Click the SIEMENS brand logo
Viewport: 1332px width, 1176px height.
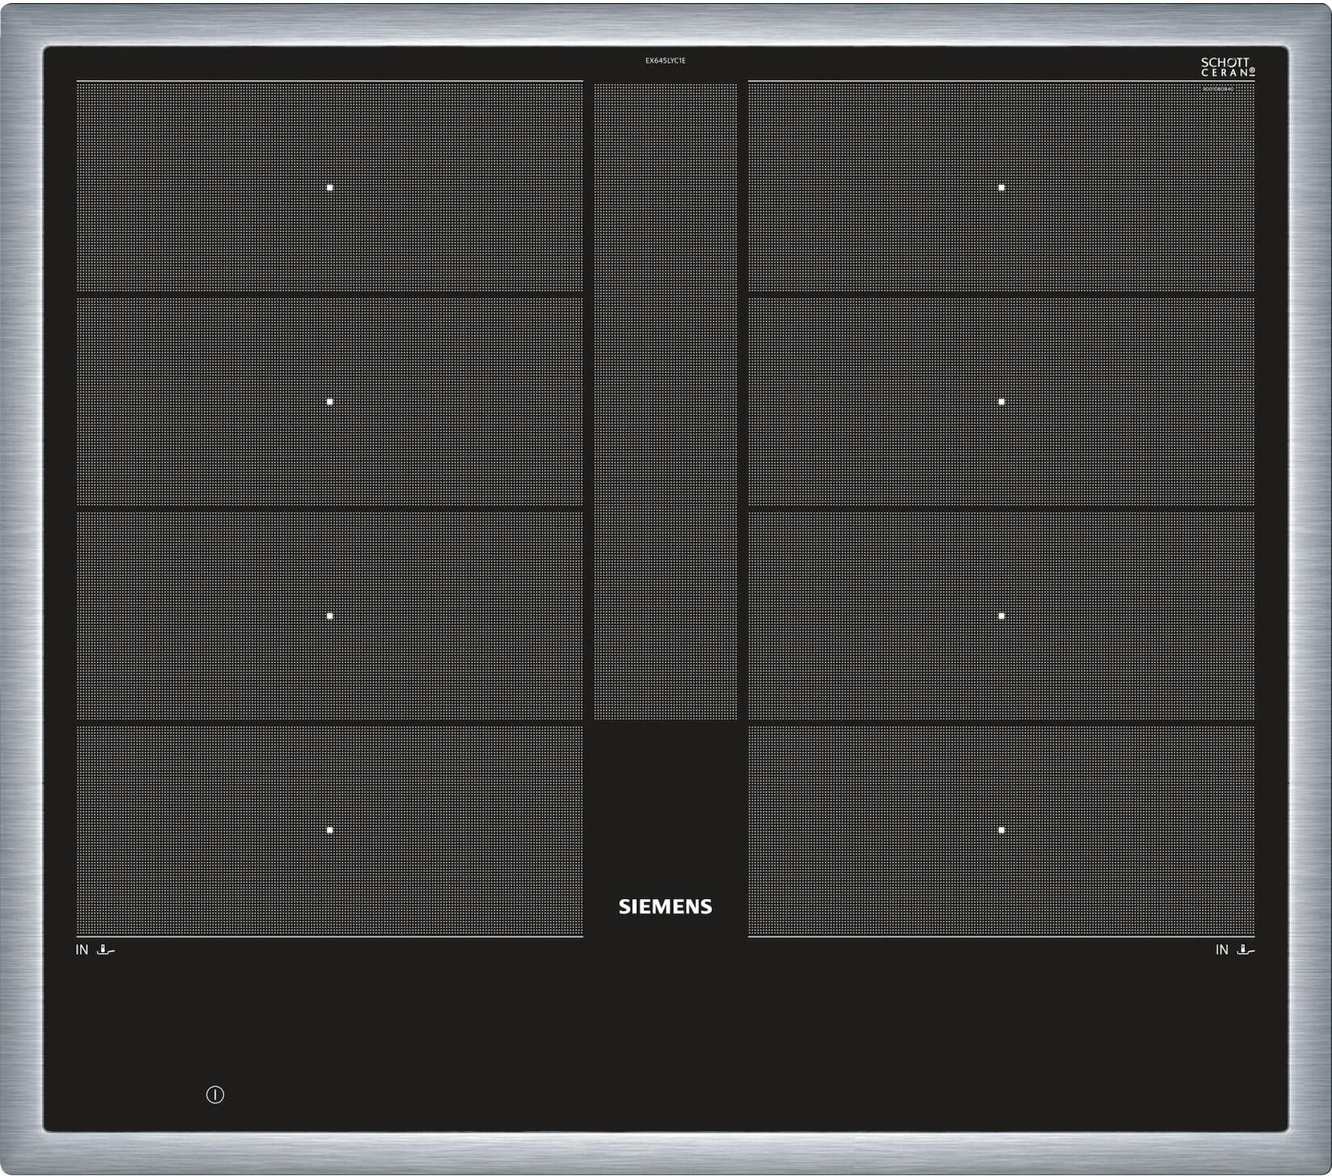click(x=665, y=906)
